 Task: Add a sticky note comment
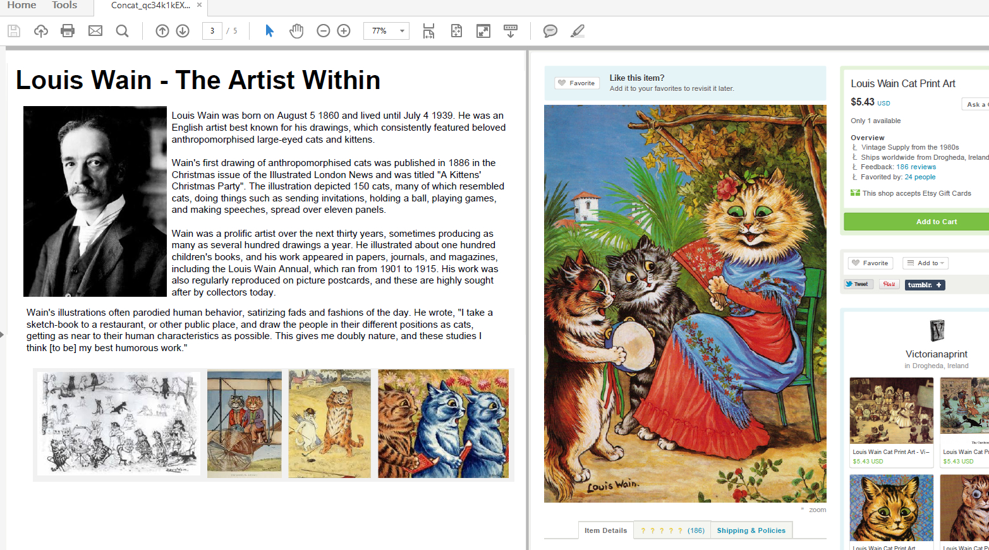[x=550, y=31]
